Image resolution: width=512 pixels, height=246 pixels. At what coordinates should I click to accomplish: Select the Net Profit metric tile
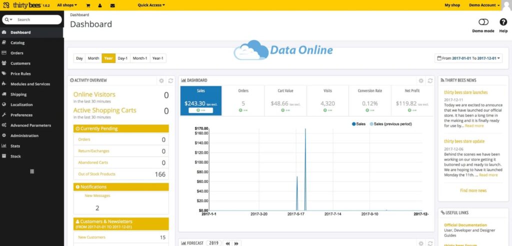coord(412,101)
